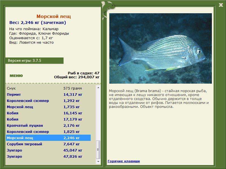Viewport: 226px width, 169px height.
Task: Close the fish keepnet window with X
Action: [221, 5]
